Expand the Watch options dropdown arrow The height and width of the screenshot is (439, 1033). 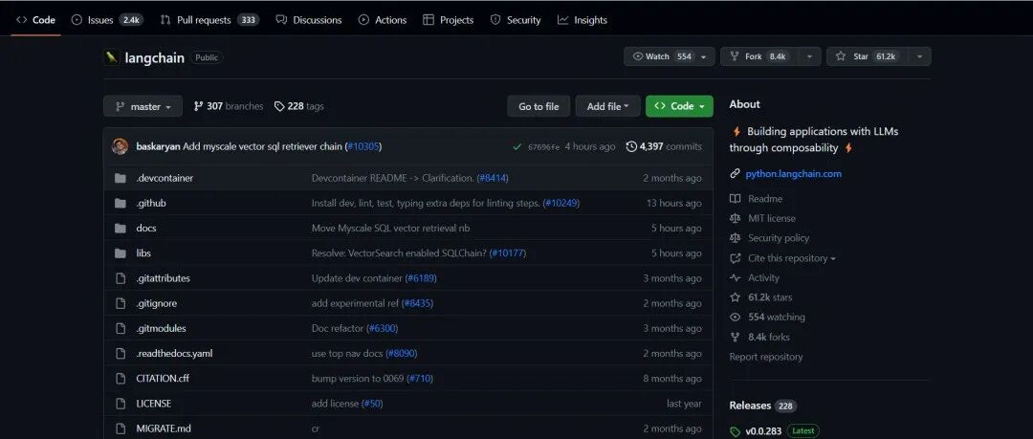[x=704, y=56]
